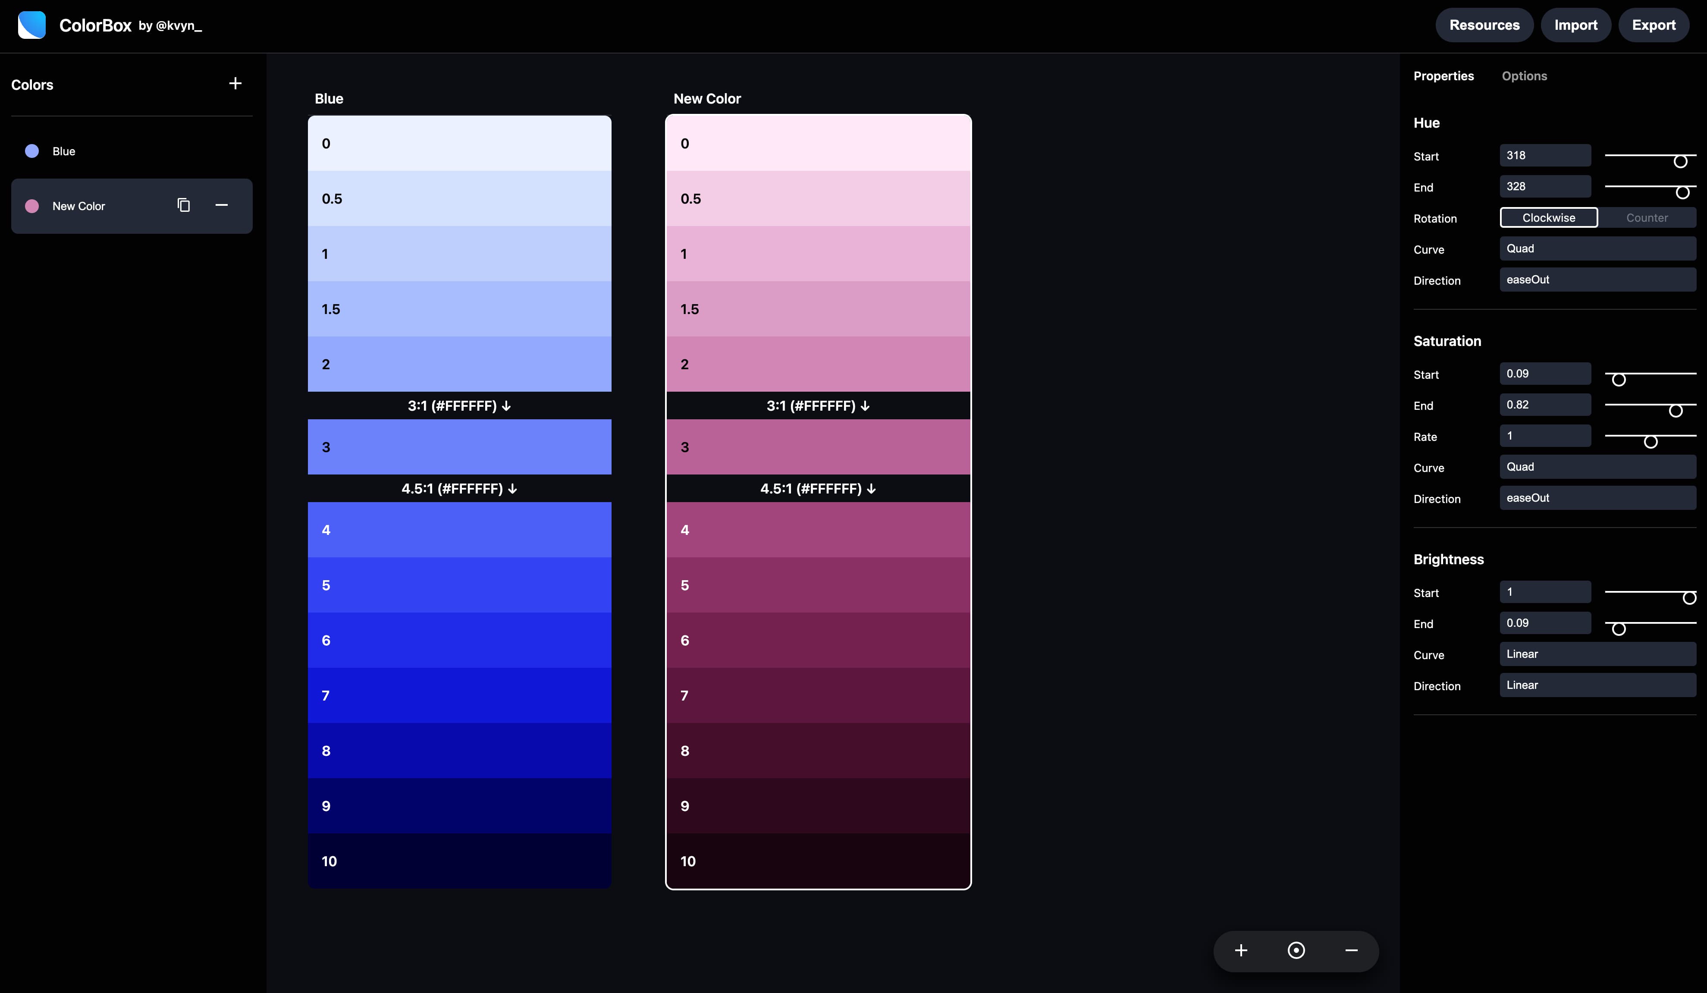Switch to the Options tab
Screen dimensions: 1707x993
click(x=1524, y=76)
